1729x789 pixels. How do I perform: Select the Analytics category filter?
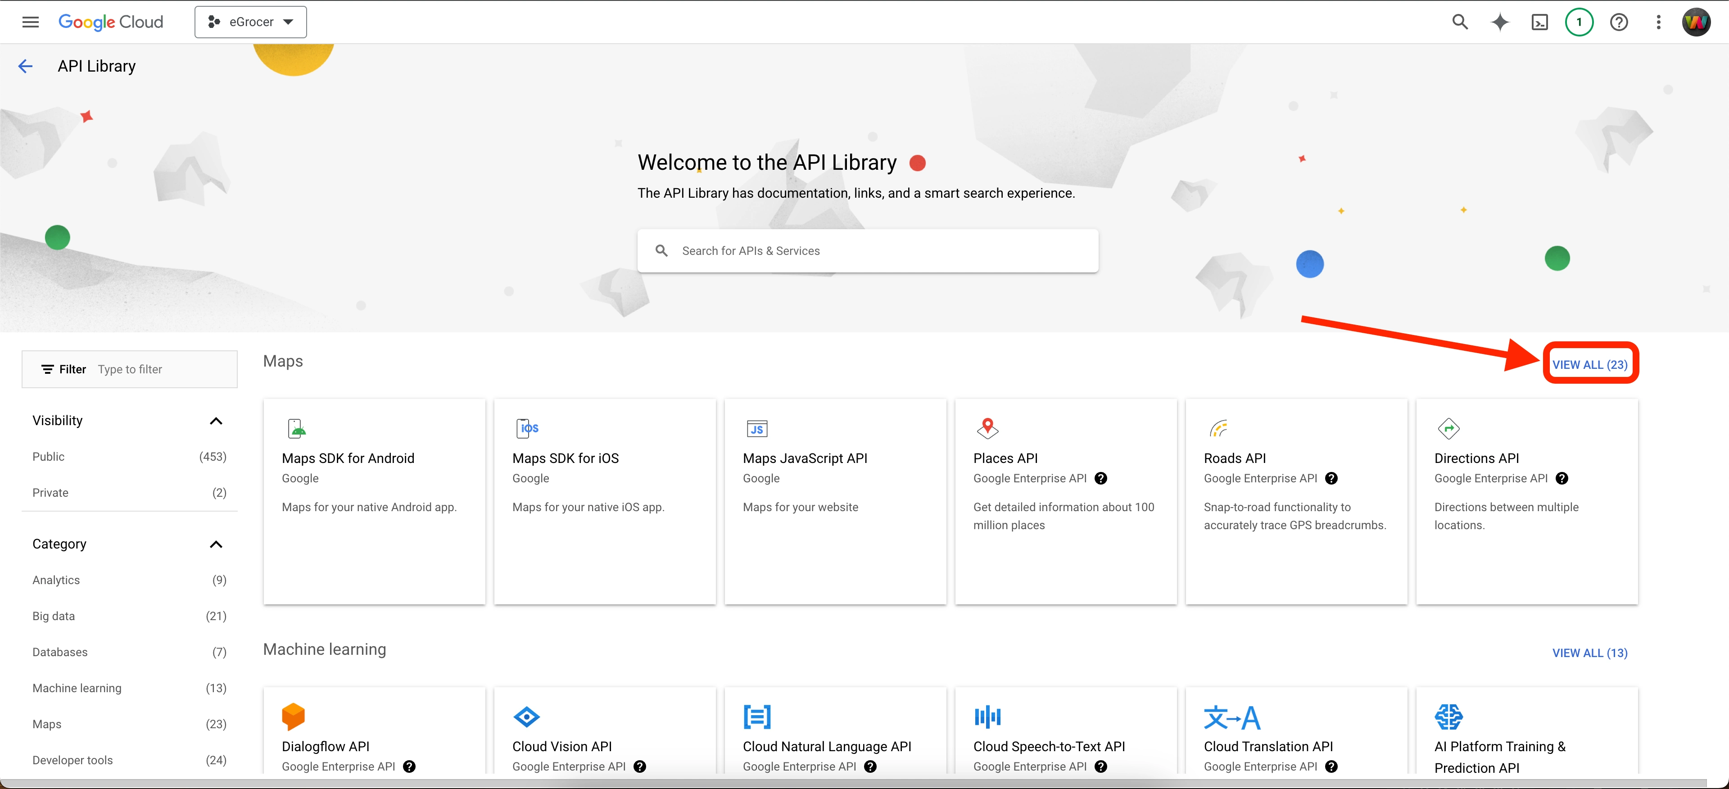click(x=129, y=580)
